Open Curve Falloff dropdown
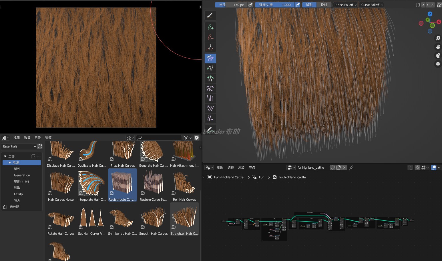This screenshot has height=261, width=442. (372, 5)
